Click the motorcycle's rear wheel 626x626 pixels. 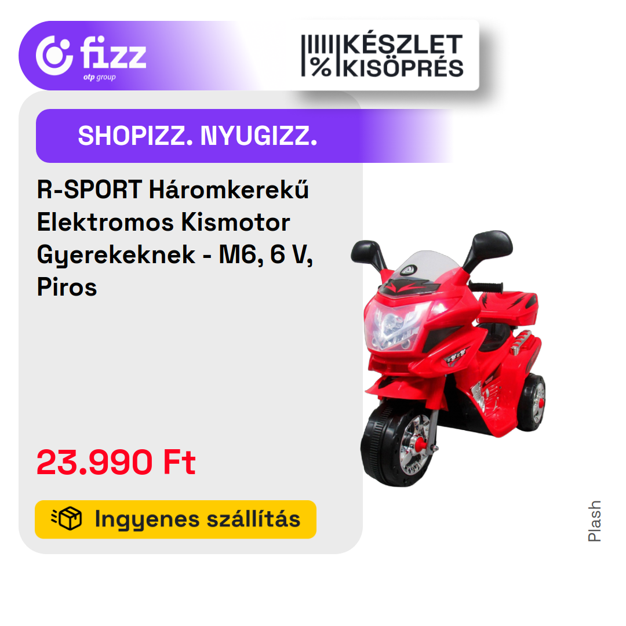point(532,402)
